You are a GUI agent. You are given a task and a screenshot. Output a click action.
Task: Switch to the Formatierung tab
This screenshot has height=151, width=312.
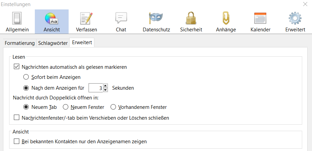20,43
